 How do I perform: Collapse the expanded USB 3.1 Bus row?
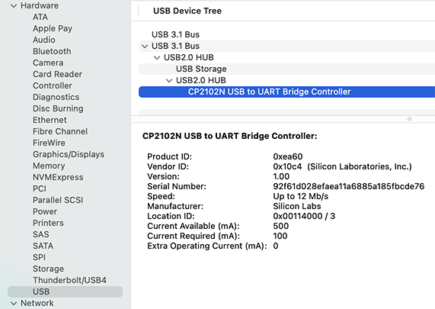pos(145,46)
